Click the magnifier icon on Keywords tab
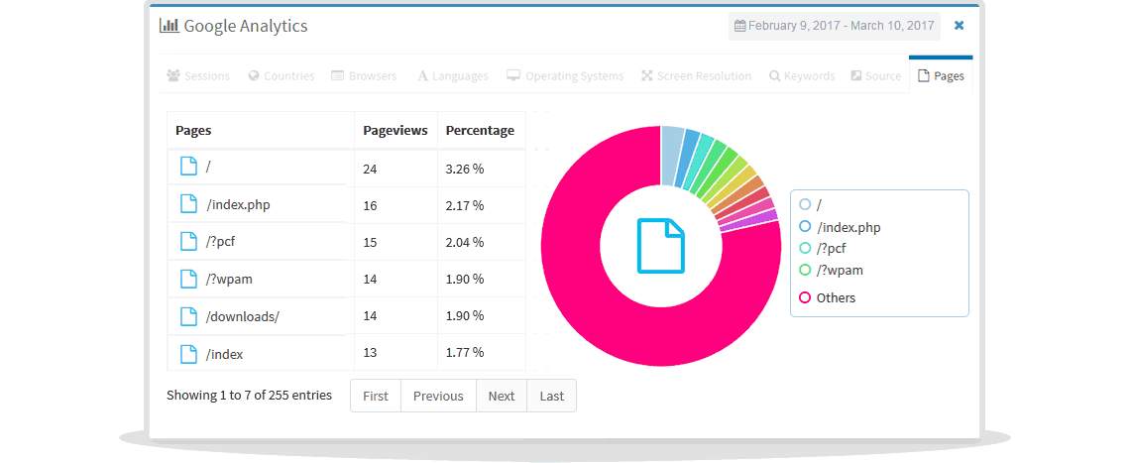 775,75
